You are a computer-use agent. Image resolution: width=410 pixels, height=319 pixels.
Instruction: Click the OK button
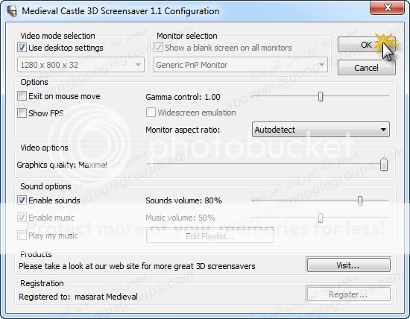tap(366, 45)
